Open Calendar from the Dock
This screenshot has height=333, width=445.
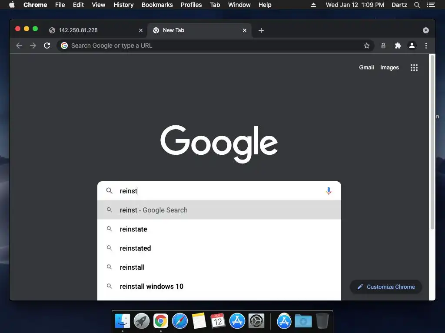218,321
